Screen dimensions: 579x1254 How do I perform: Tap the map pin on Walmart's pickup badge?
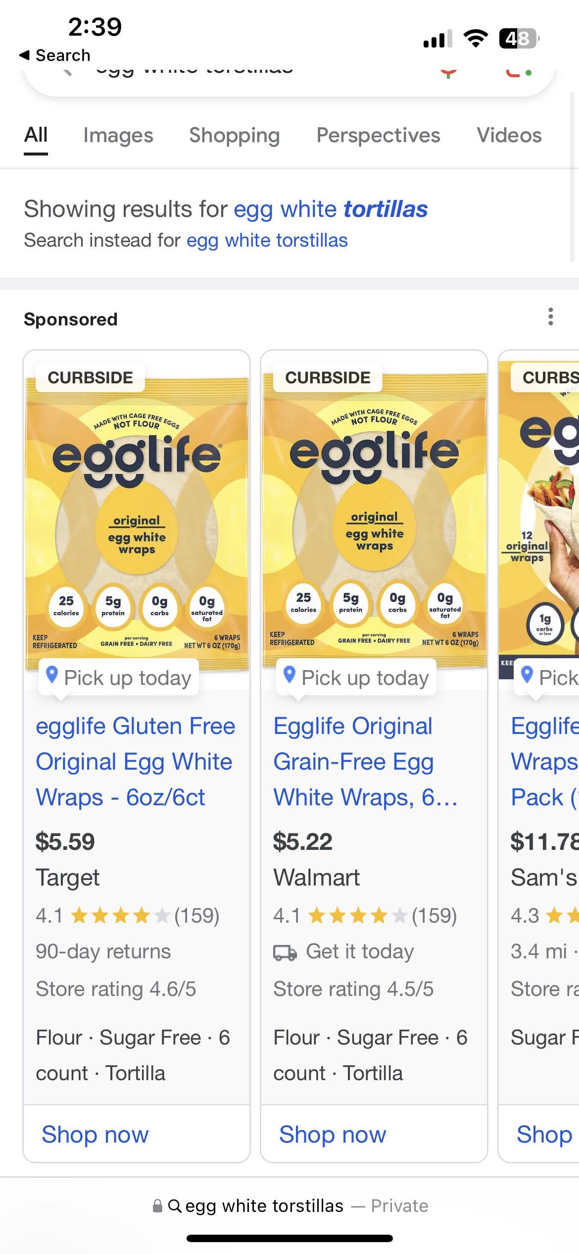(289, 675)
